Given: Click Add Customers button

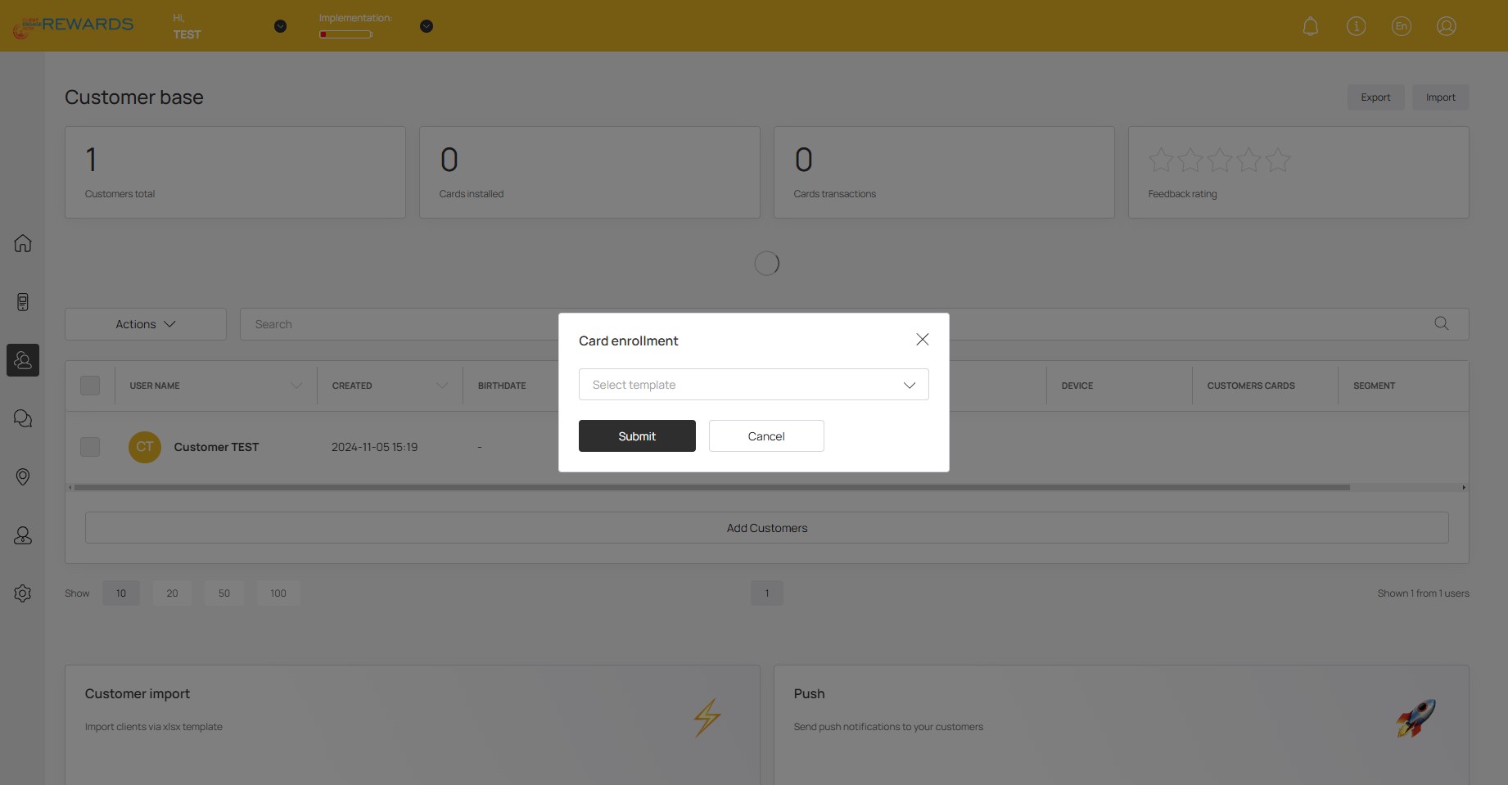Looking at the screenshot, I should pyautogui.click(x=767, y=528).
